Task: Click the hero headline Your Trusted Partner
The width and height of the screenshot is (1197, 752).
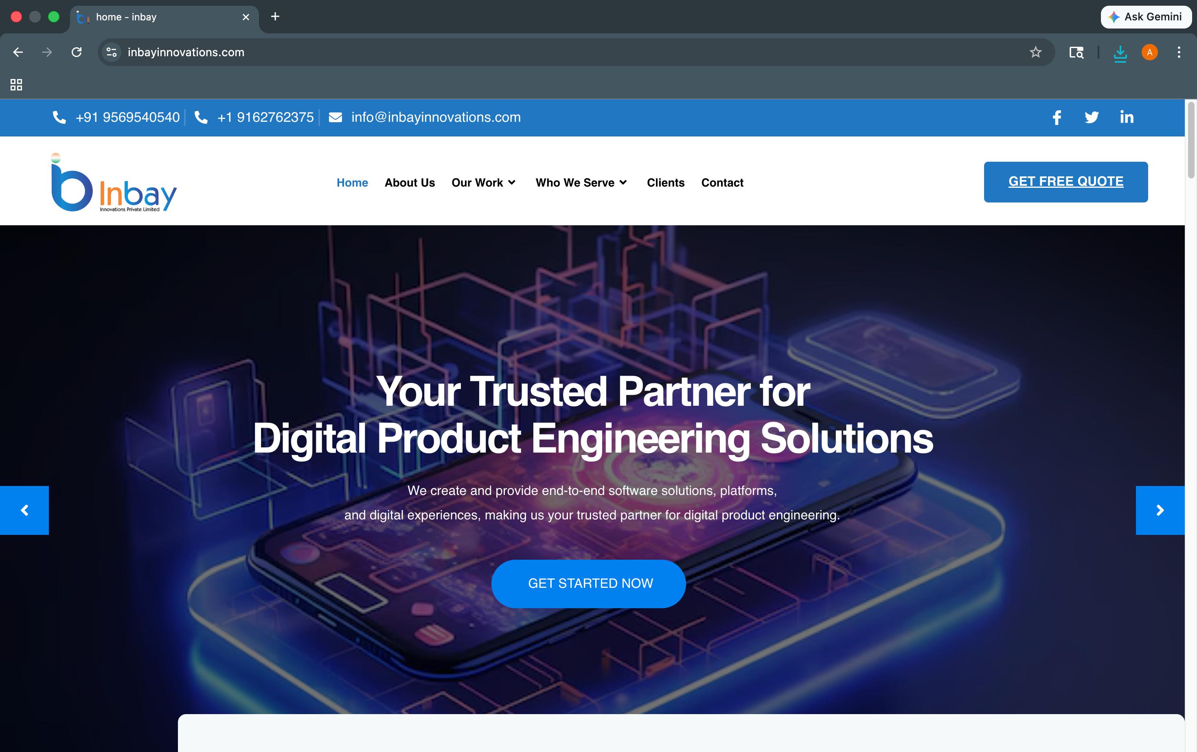Action: pos(593,391)
